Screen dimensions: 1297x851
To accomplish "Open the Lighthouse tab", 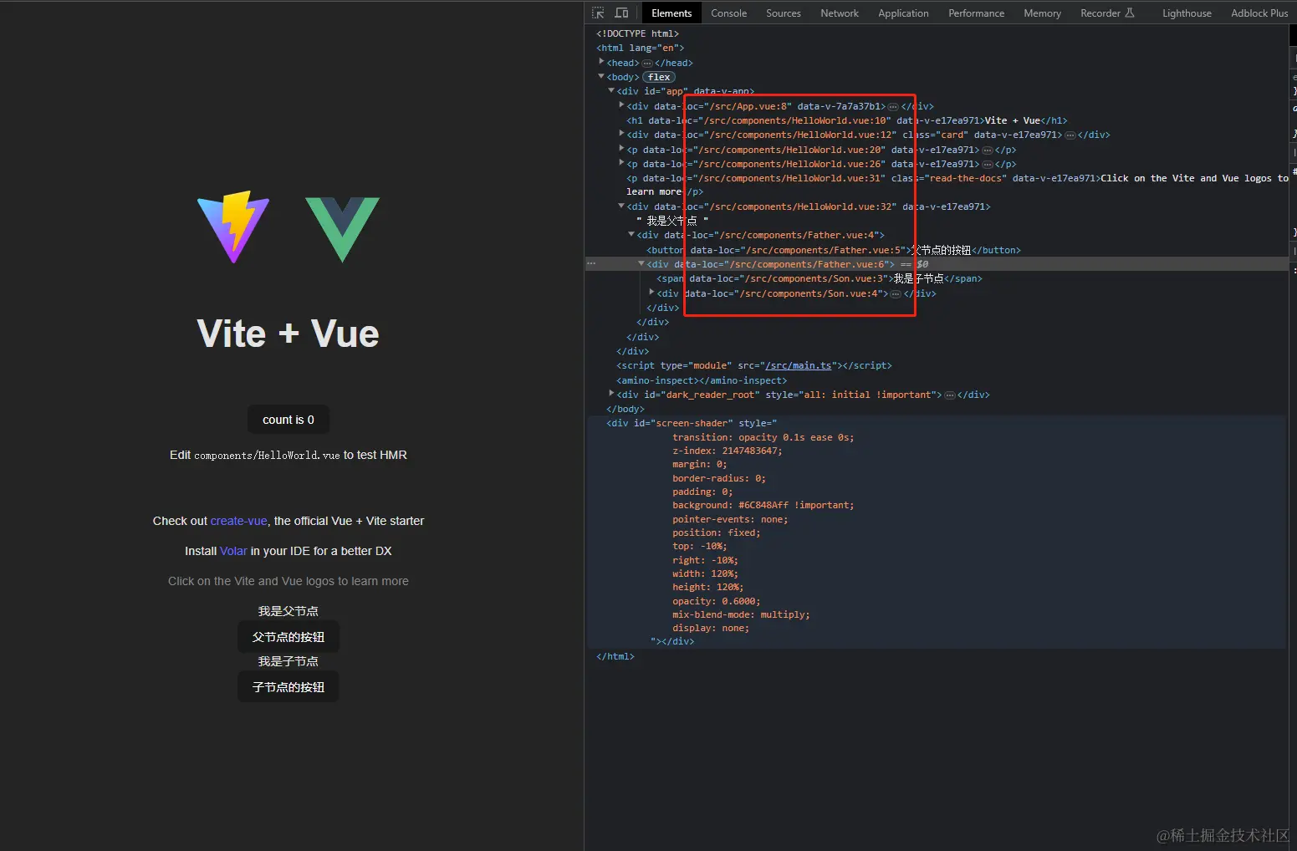I will coord(1187,13).
